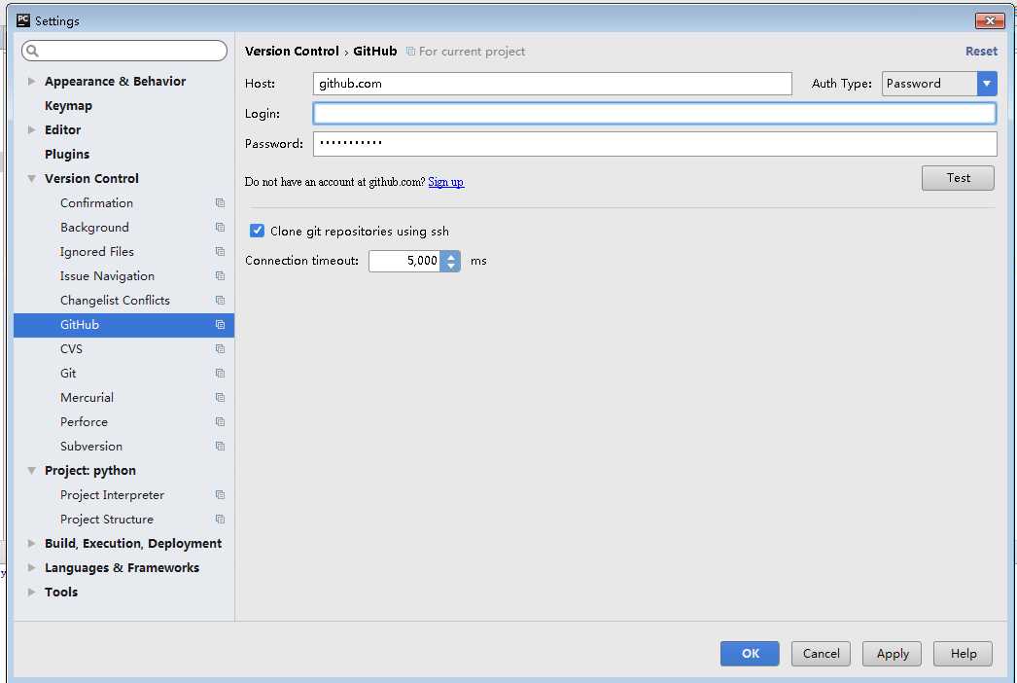Click the project-level icon beside Project Structure
This screenshot has width=1017, height=683.
[220, 520]
